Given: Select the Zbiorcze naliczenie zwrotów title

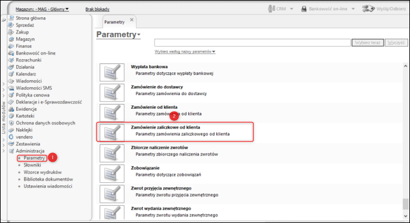Looking at the screenshot, I should [159, 148].
